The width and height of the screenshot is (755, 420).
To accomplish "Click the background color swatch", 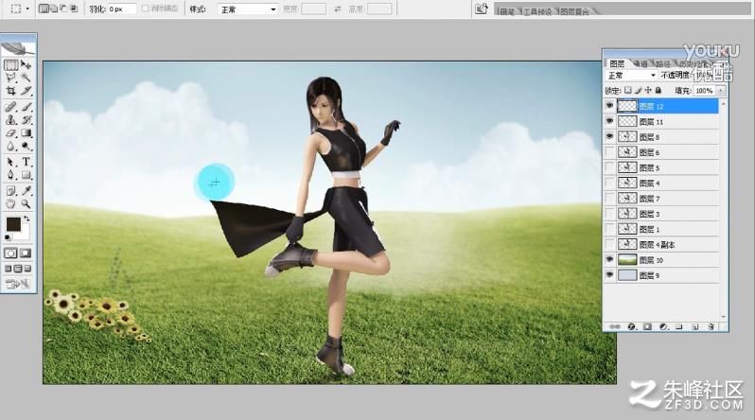I will pyautogui.click(x=25, y=234).
